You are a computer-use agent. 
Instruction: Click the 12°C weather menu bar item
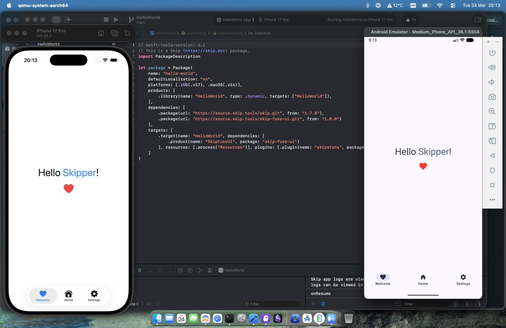point(395,5)
